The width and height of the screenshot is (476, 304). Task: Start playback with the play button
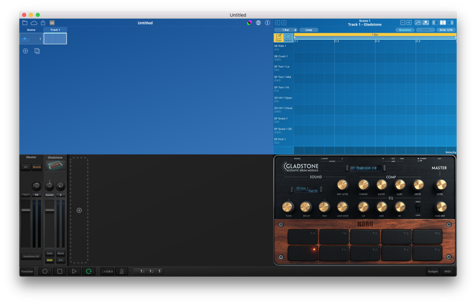click(74, 271)
